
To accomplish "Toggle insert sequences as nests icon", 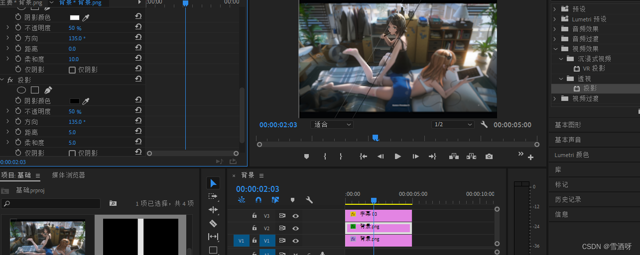I will coord(242,200).
